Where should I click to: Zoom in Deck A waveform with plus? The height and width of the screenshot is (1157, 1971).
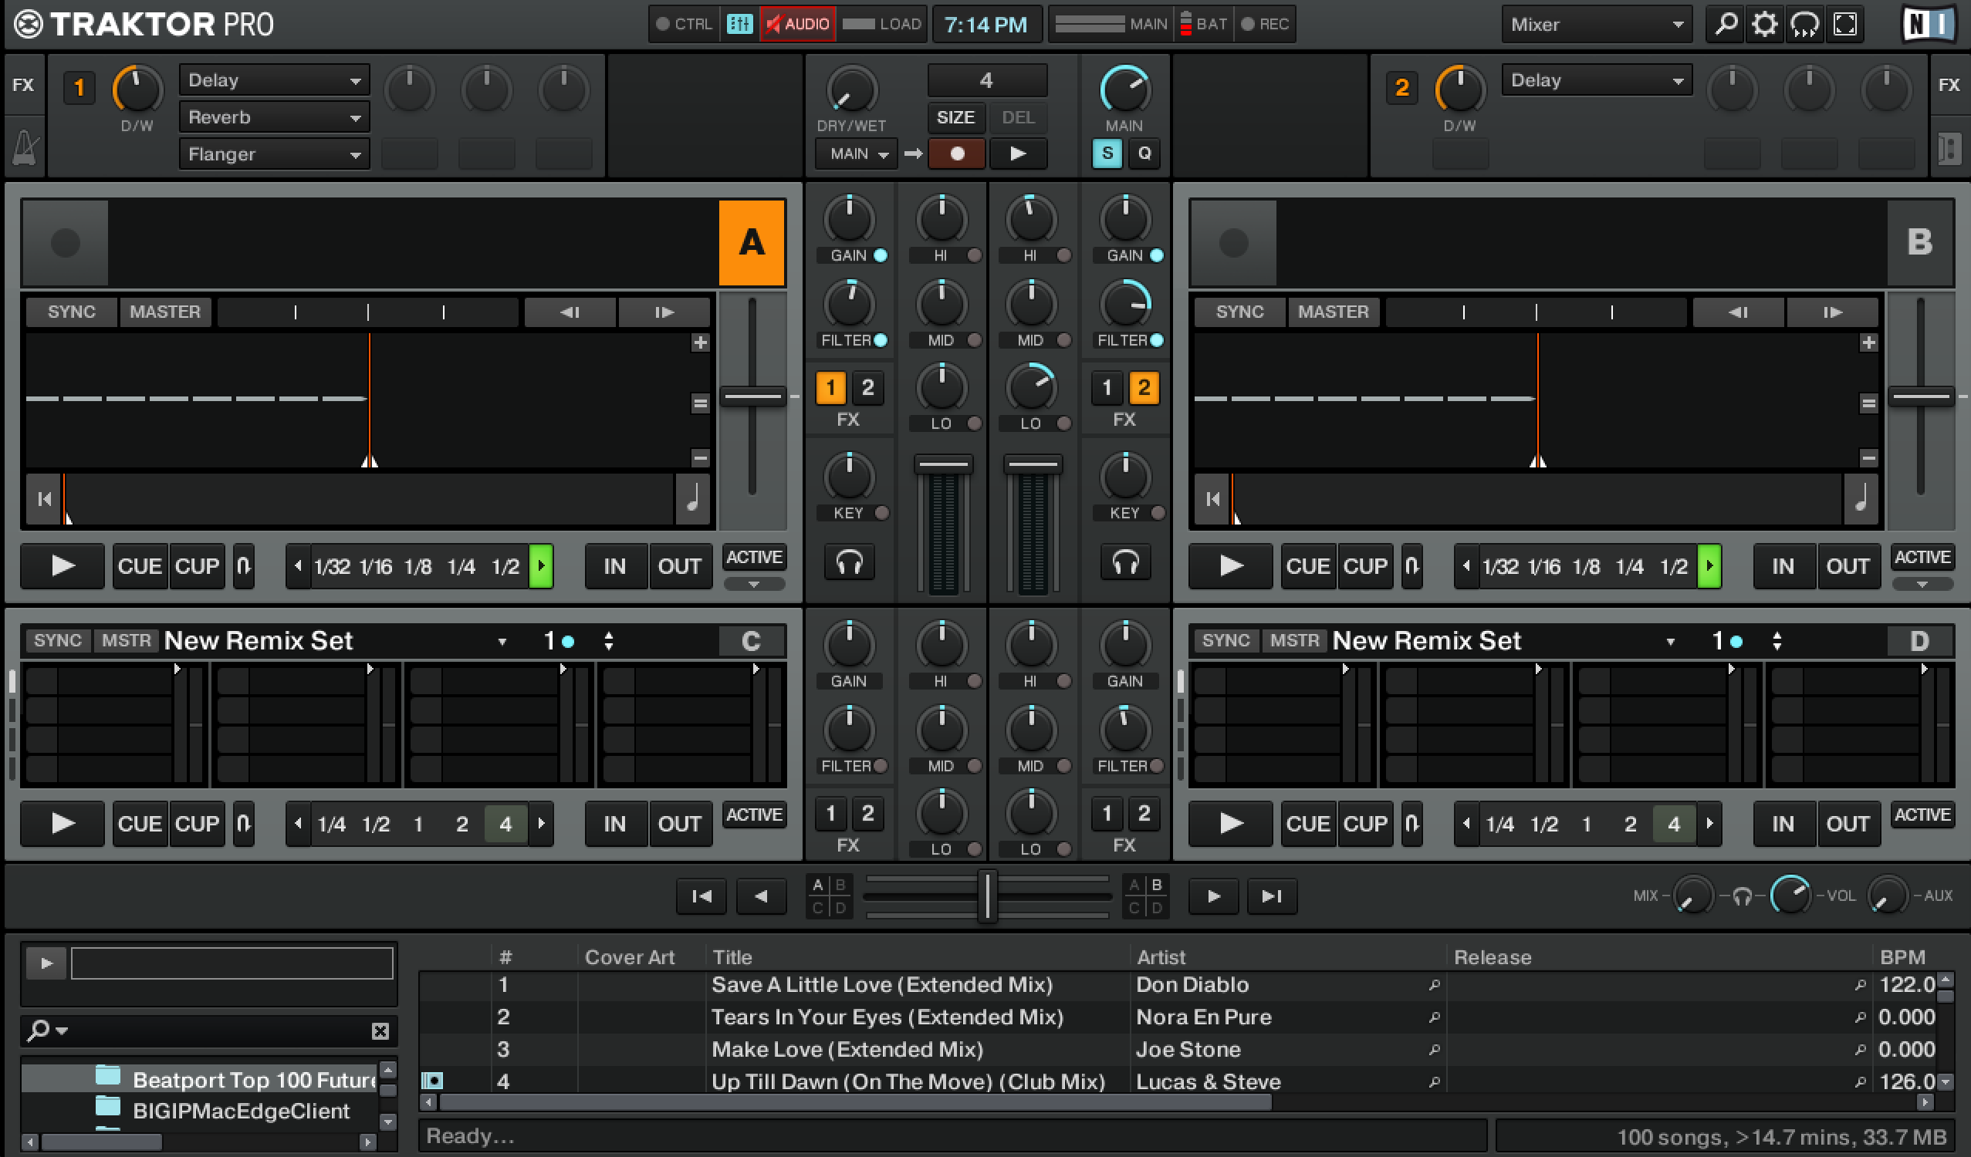tap(700, 342)
